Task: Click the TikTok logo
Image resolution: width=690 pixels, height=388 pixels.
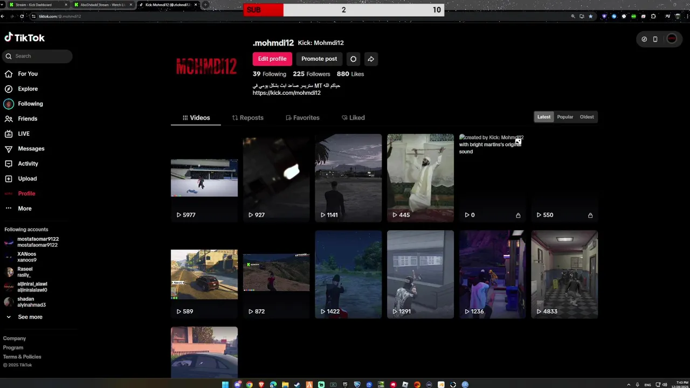Action: pos(25,38)
